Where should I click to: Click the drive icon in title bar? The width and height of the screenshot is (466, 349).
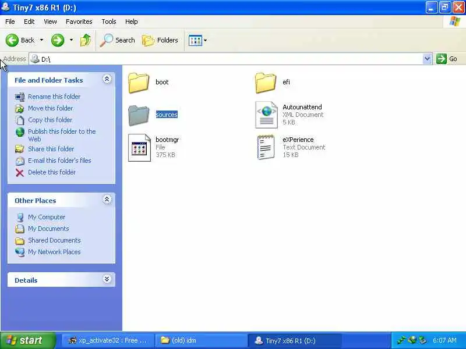5,6
